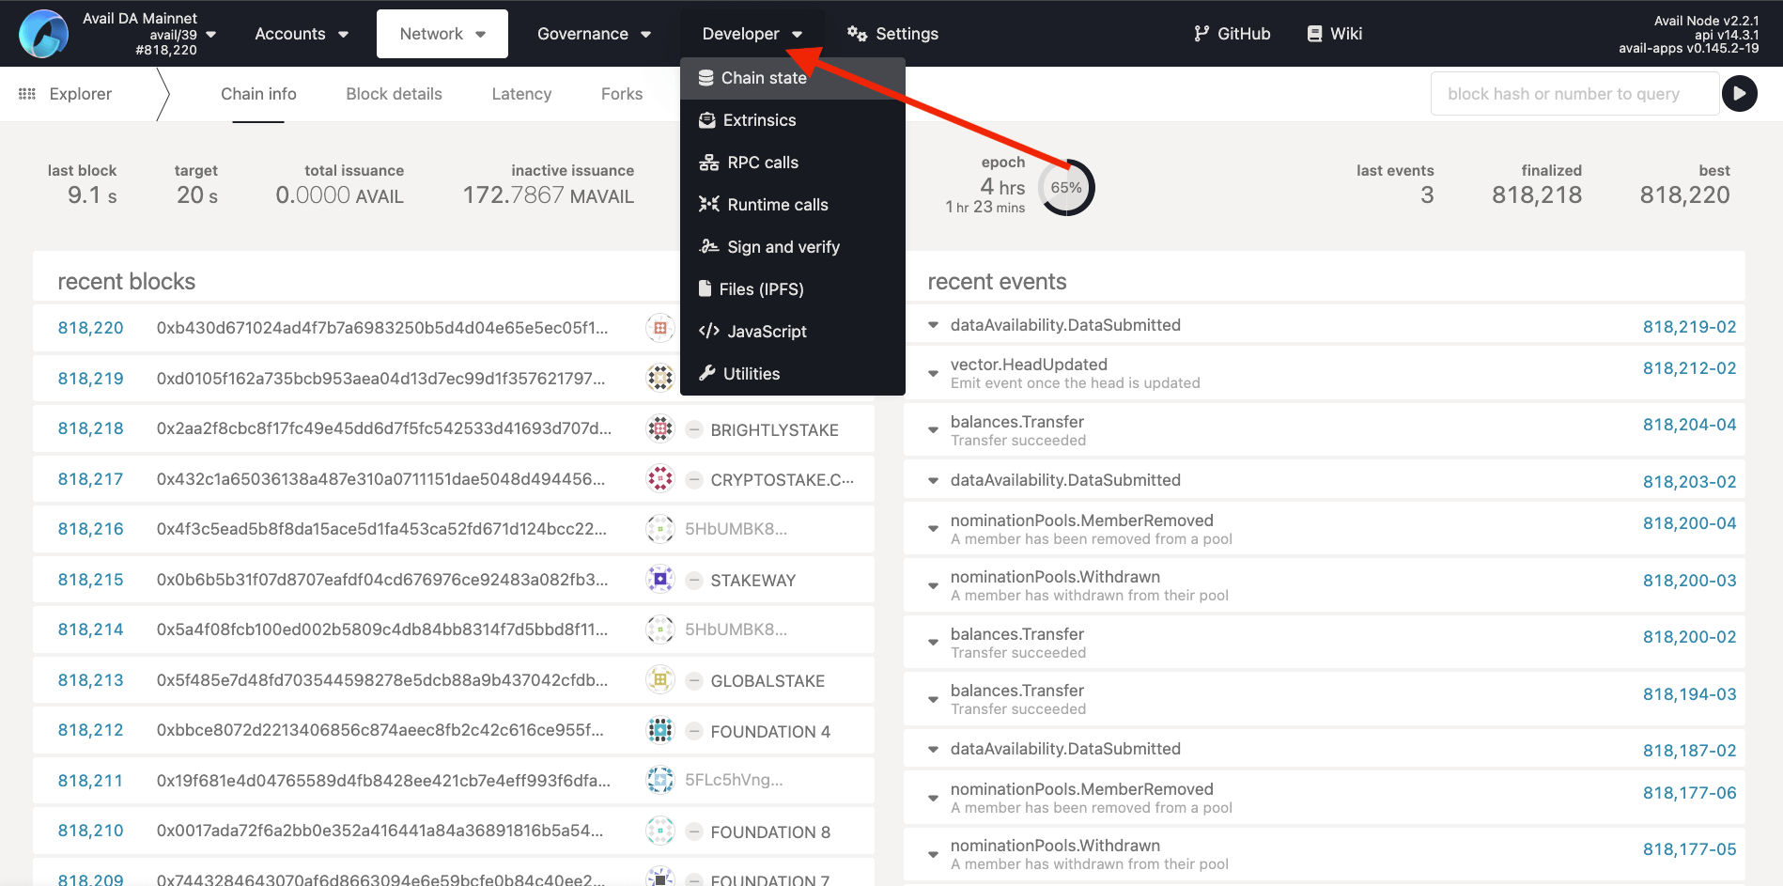Expand the first dataAvailability.DataSubmitted event
This screenshot has height=886, width=1783.
click(933, 325)
